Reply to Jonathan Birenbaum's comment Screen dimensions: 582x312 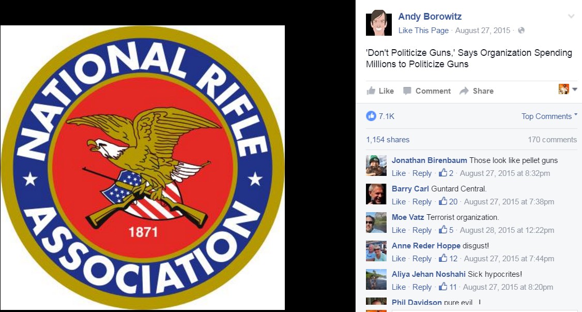point(422,173)
